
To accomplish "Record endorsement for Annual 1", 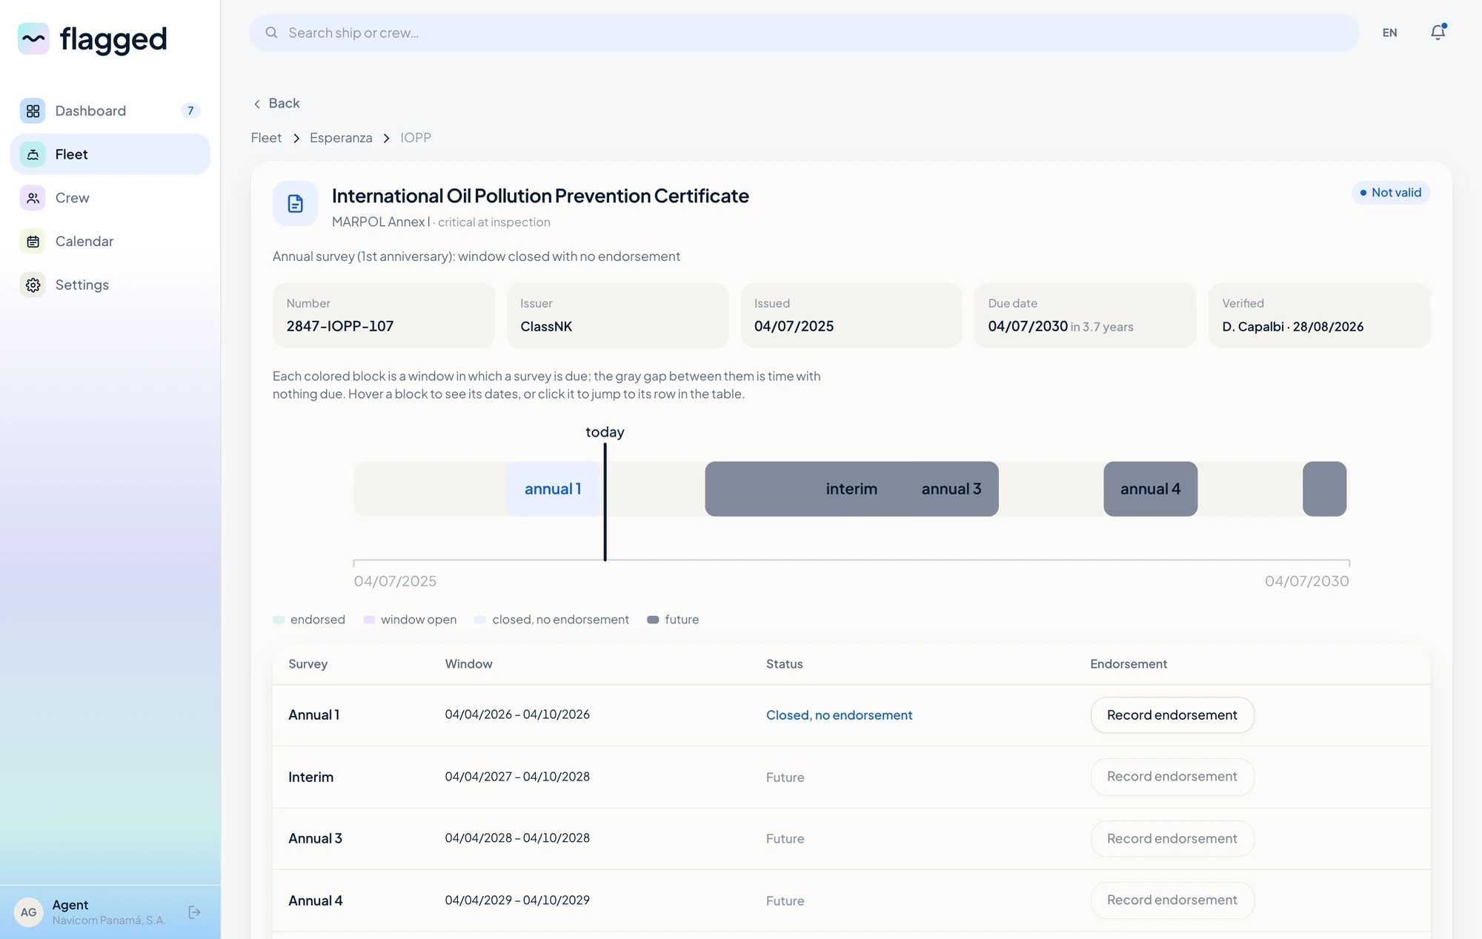I will (1172, 715).
